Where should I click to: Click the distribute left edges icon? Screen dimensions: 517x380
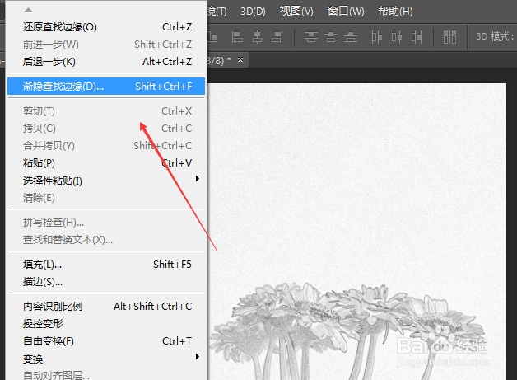(376, 37)
